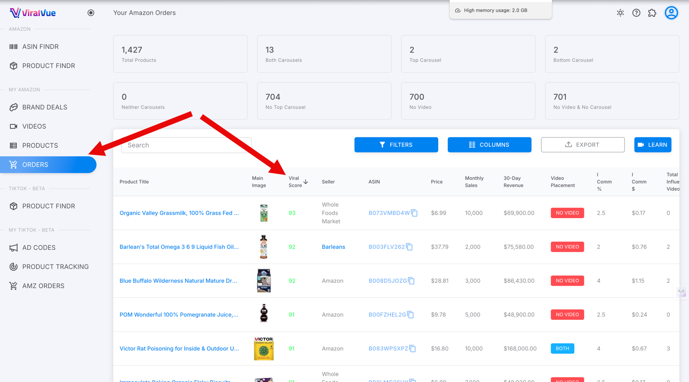Viewport: 689px width, 382px height.
Task: Open the COLUMNS selector
Action: coord(489,145)
